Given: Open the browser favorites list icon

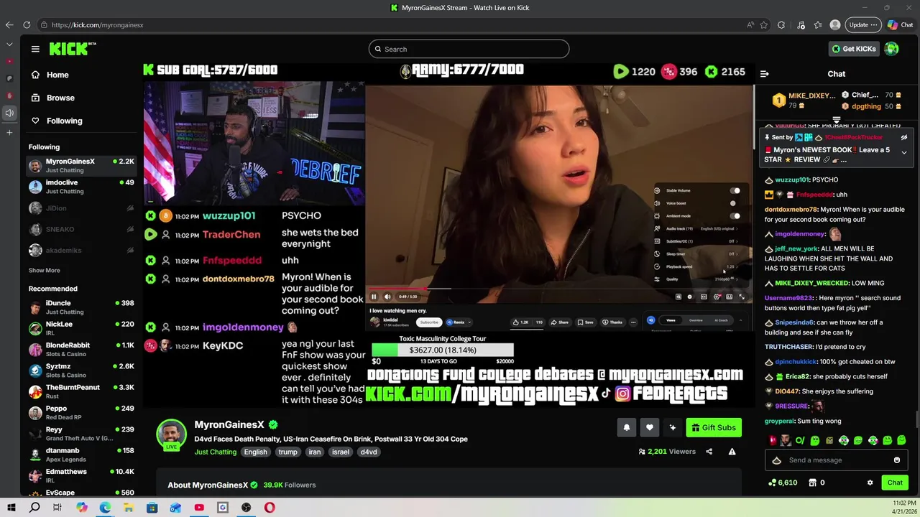Looking at the screenshot, I should (818, 24).
